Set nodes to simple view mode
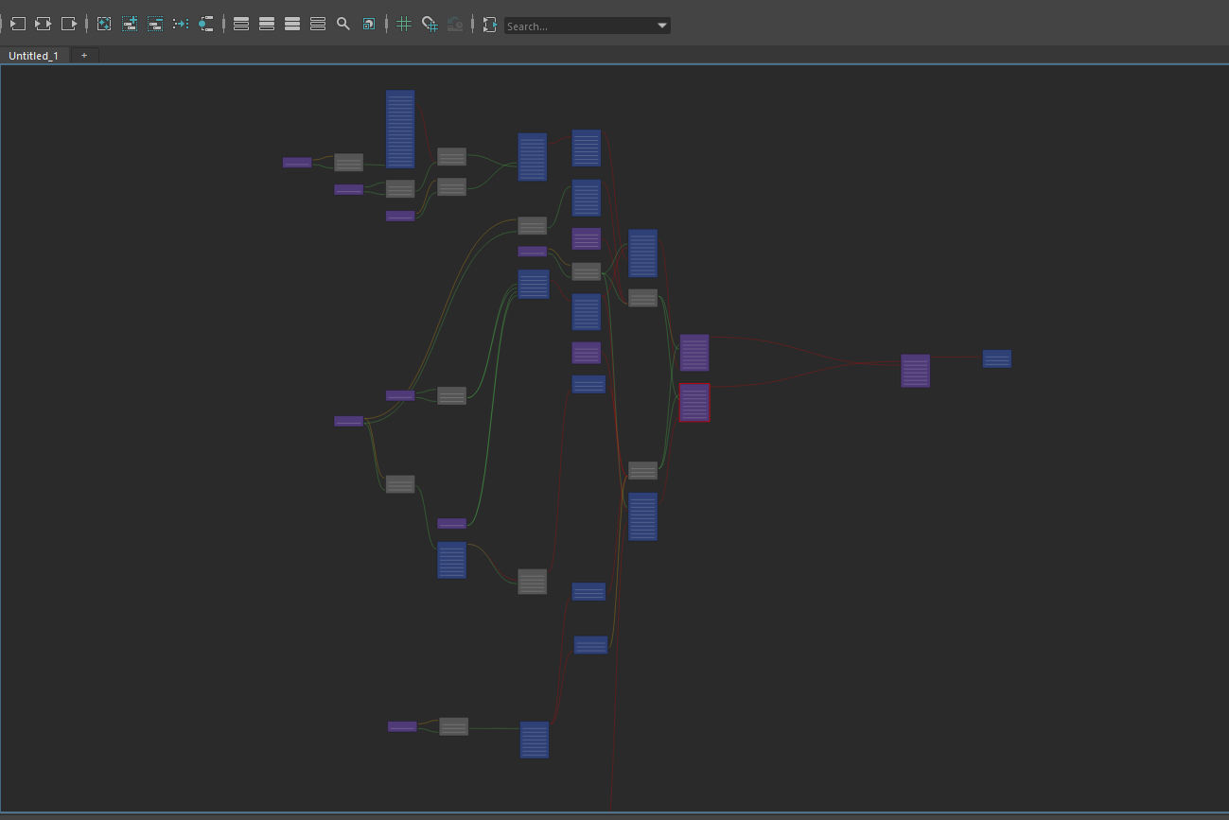This screenshot has width=1229, height=820. tap(241, 24)
